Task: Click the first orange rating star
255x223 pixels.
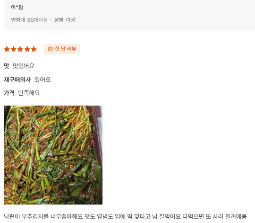Action: coord(7,49)
